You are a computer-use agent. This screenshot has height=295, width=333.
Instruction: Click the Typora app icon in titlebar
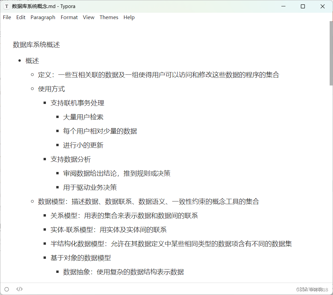6,6
